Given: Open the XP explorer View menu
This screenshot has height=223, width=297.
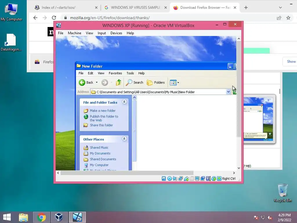Looking at the screenshot, I should [101, 73].
